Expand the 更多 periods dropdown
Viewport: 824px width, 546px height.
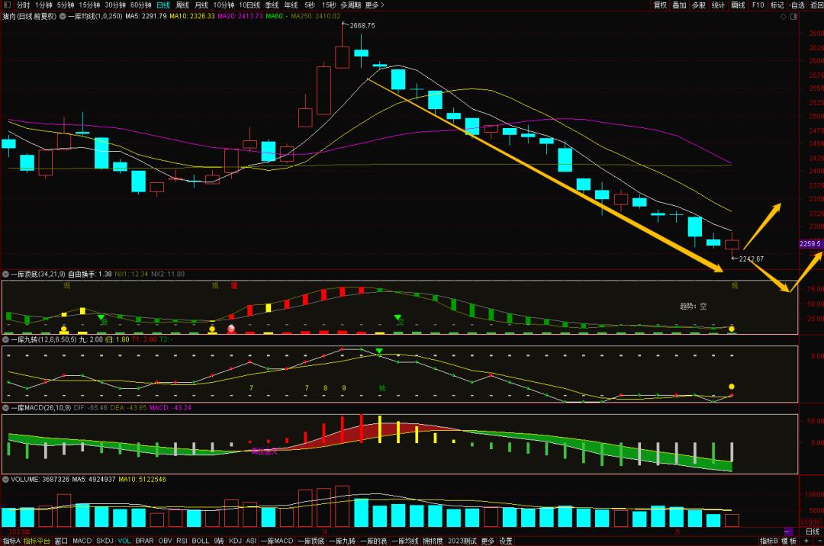[x=373, y=5]
